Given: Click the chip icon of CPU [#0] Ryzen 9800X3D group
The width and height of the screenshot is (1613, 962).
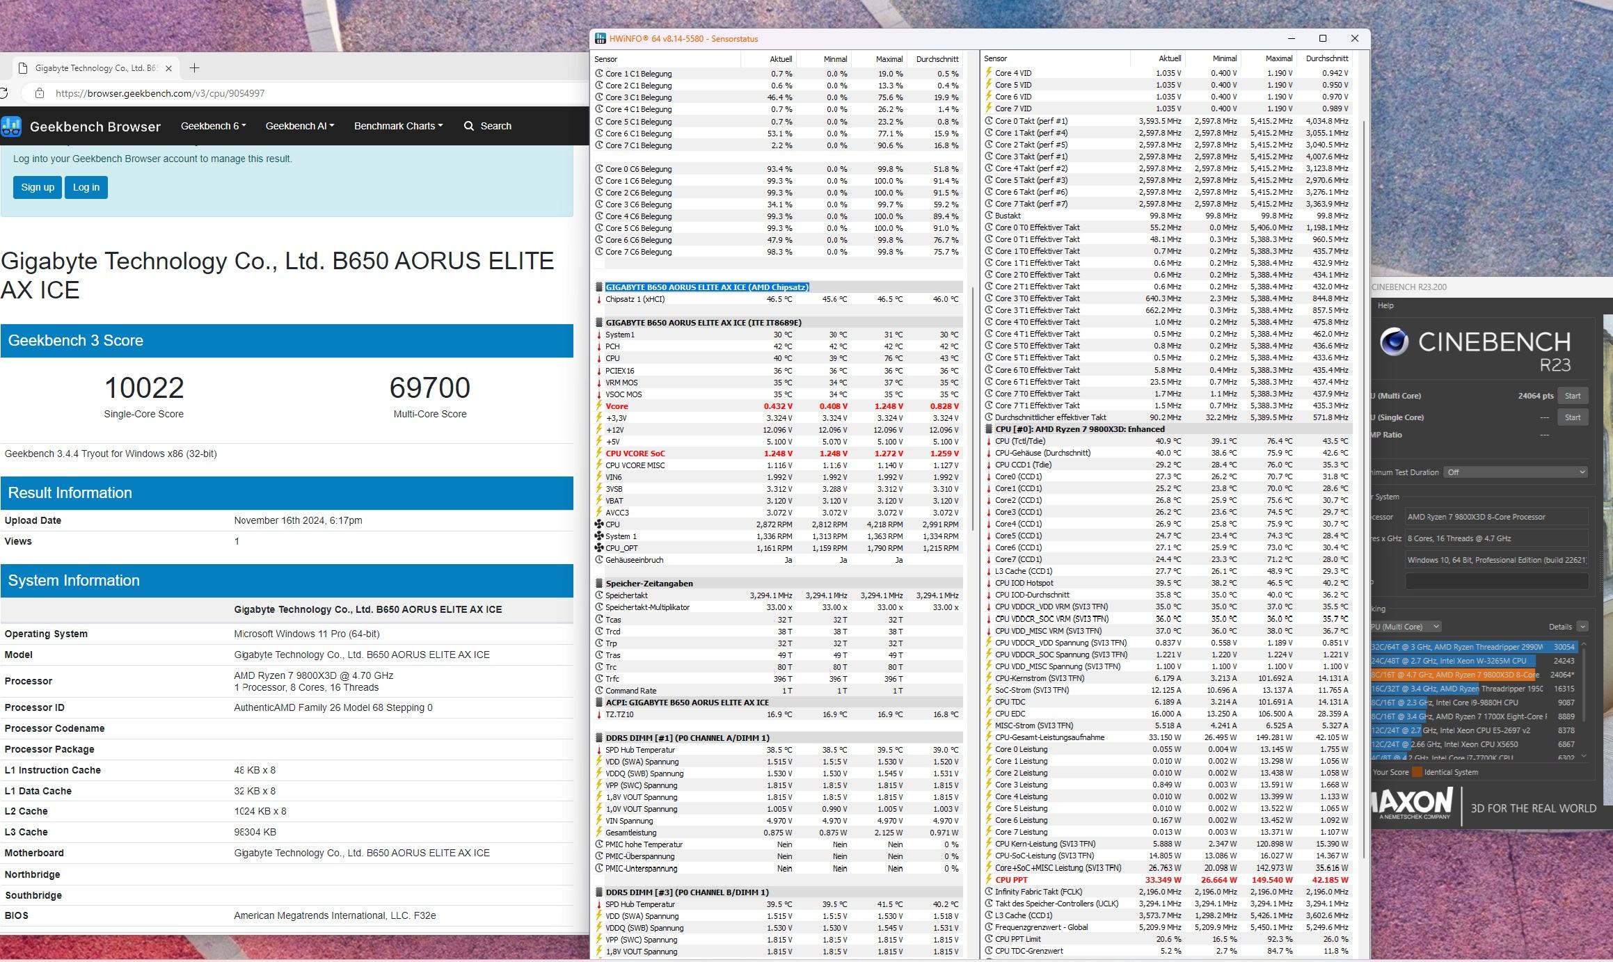Looking at the screenshot, I should point(989,429).
